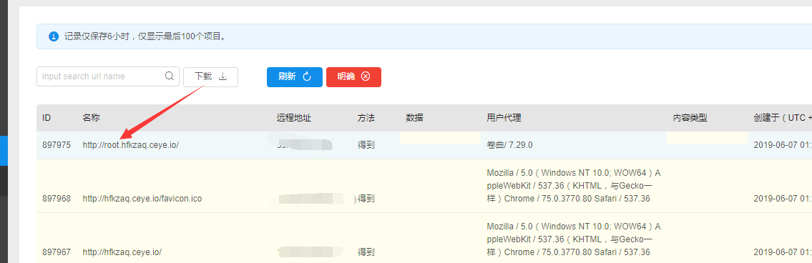Screen dimensions: 812x263
Task: Click the blue 刷新 refresh button
Action: click(x=295, y=76)
